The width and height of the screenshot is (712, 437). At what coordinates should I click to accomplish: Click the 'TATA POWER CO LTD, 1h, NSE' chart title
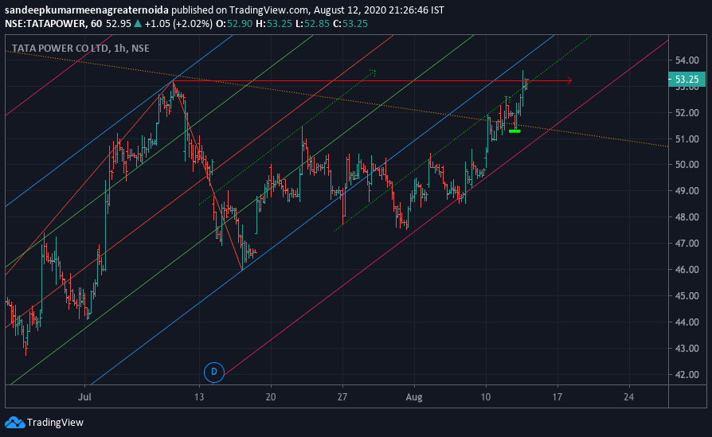pyautogui.click(x=80, y=48)
